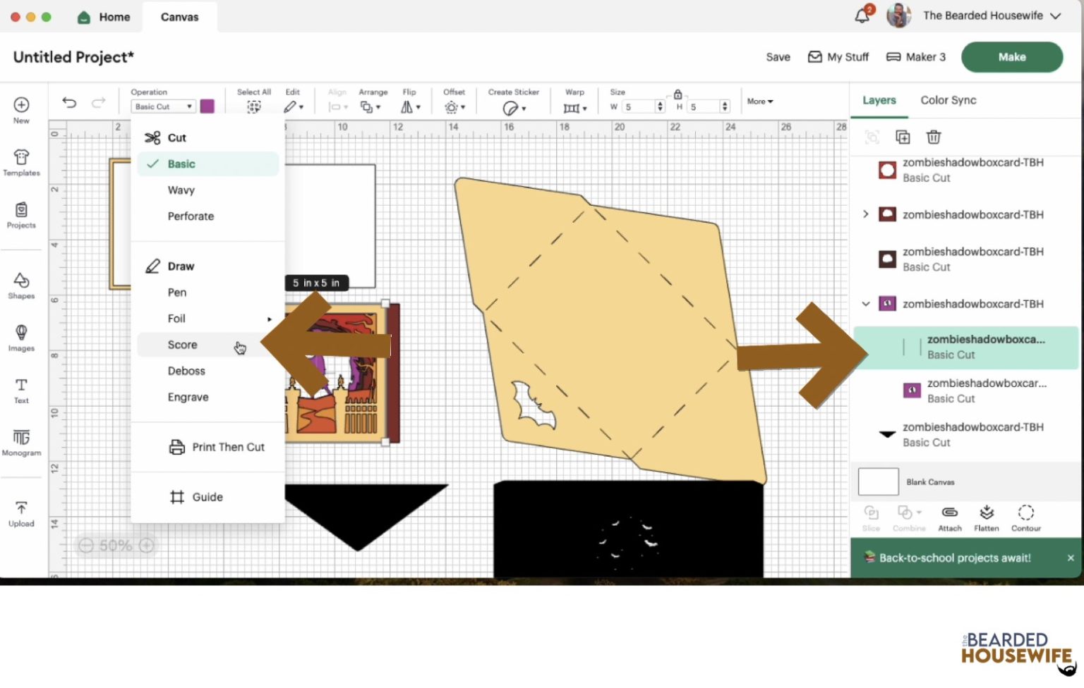Screen dimensions: 1084x688
Task: Open the notifications bell
Action: point(862,16)
